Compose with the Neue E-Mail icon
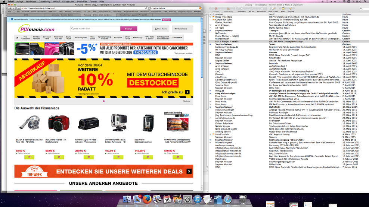The height and width of the screenshot is (207, 369). [273, 9]
